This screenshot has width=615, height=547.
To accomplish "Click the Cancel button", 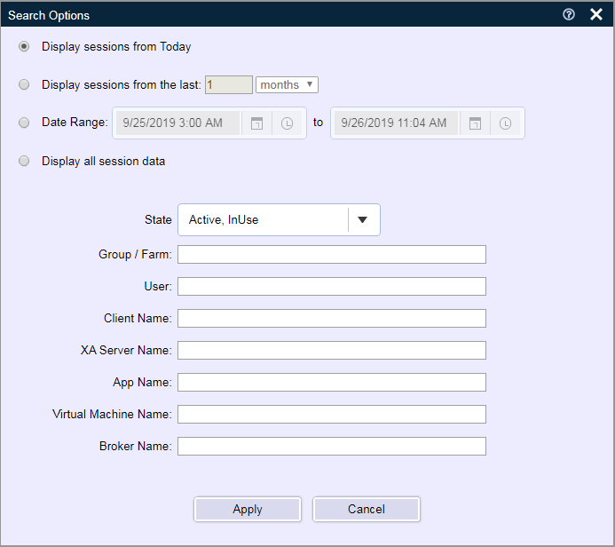I will point(367,510).
